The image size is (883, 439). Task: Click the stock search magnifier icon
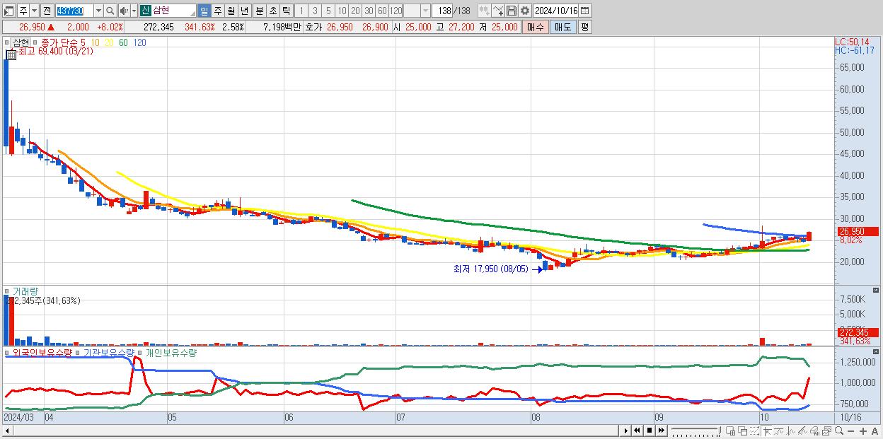110,11
